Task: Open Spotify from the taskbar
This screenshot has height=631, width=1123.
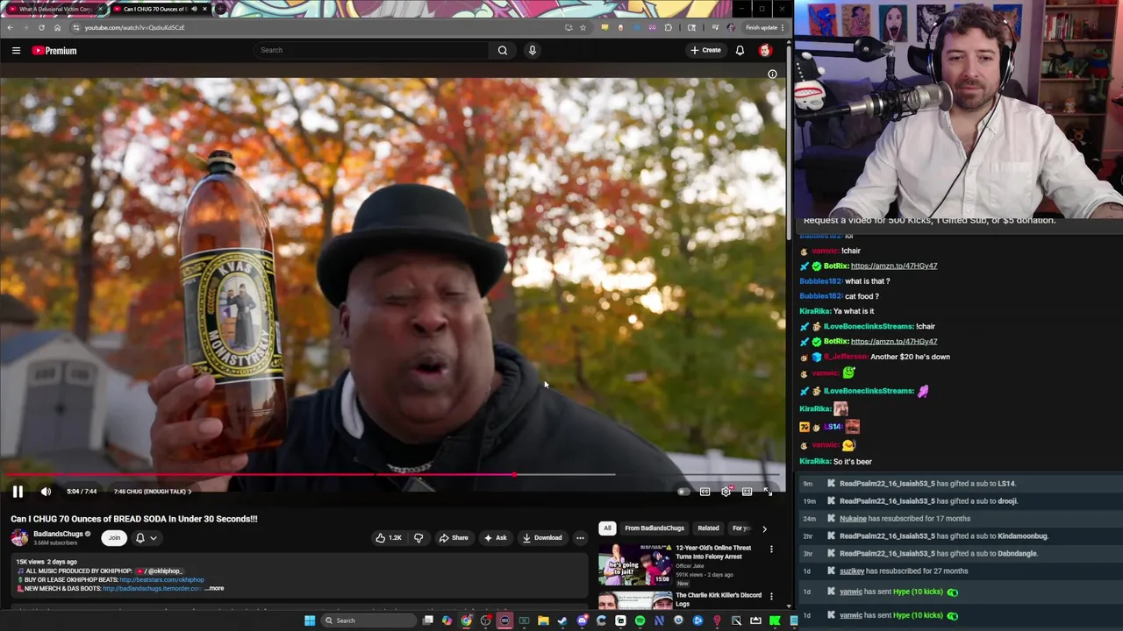Action: click(640, 620)
